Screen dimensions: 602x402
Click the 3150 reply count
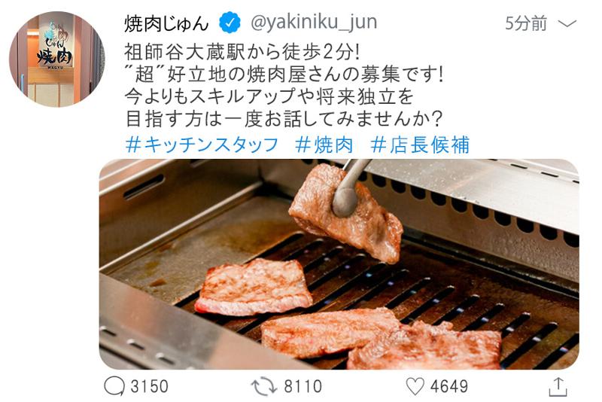(x=149, y=386)
